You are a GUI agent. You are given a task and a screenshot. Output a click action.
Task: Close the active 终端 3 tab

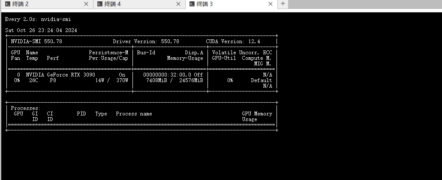tap(270, 4)
